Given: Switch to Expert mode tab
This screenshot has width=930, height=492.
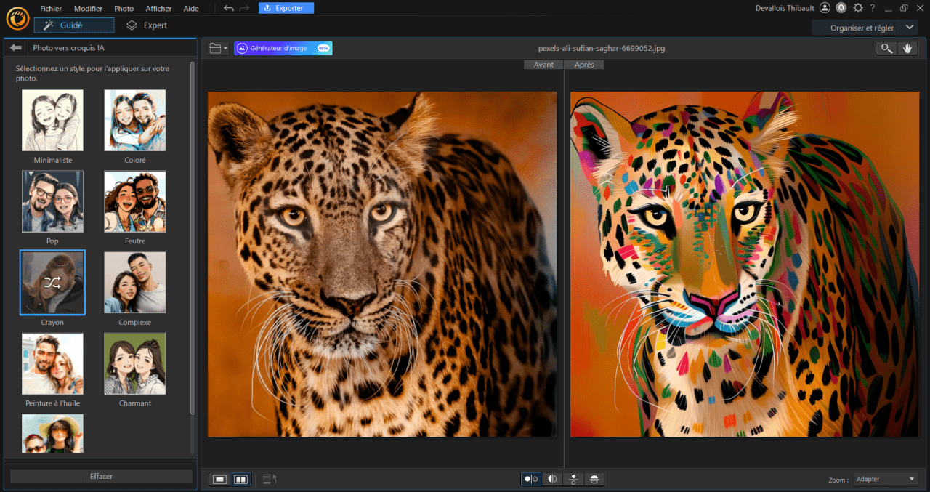Looking at the screenshot, I should (147, 25).
